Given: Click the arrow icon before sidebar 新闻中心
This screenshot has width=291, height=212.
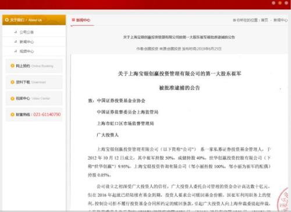Looking at the screenshot, I should (x=16, y=42).
